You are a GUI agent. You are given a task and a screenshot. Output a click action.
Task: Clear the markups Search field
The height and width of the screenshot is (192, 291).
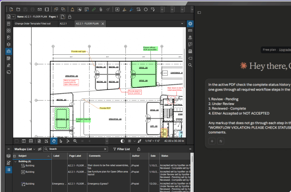(105, 149)
